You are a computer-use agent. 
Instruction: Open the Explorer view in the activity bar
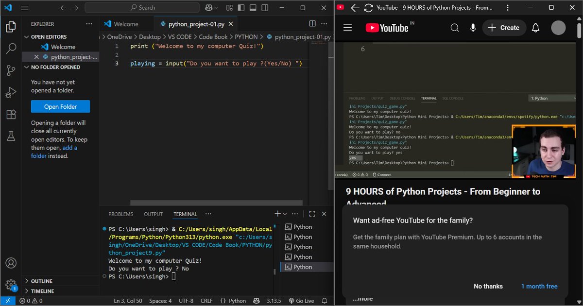point(11,27)
